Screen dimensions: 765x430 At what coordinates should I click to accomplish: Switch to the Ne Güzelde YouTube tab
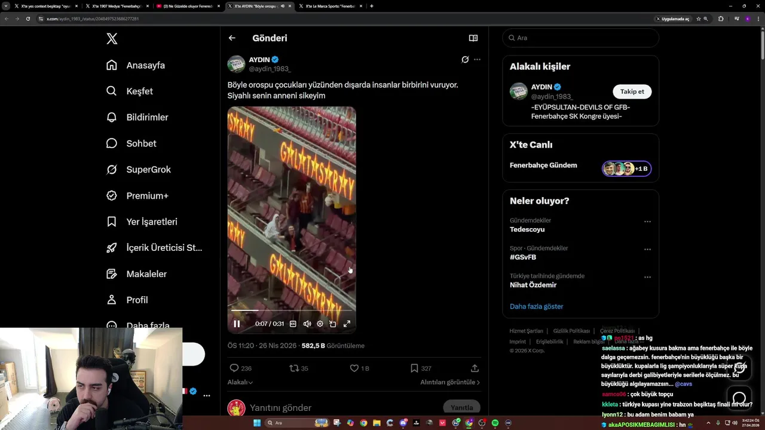coord(188,6)
